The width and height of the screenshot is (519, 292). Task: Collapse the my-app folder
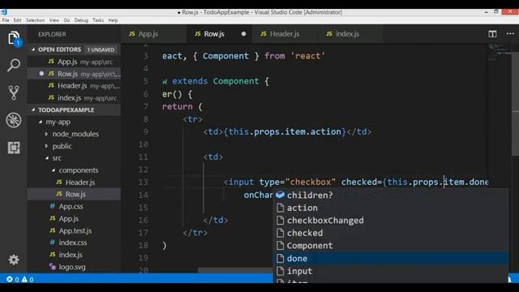(x=41, y=122)
